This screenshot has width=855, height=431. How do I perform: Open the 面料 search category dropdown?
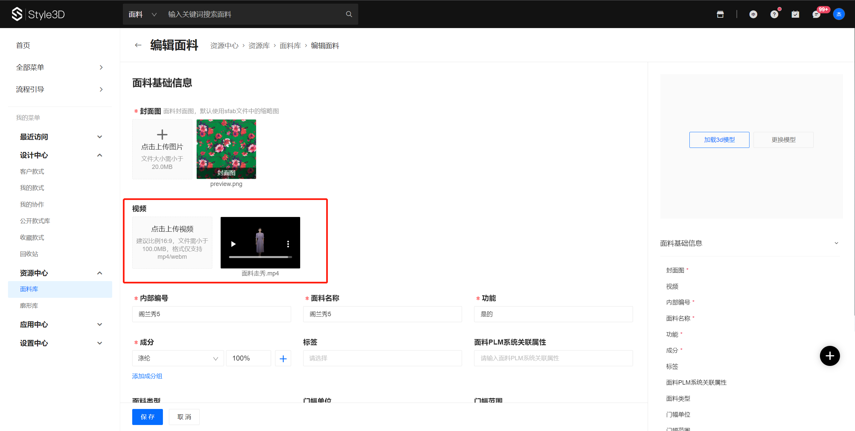coord(143,14)
